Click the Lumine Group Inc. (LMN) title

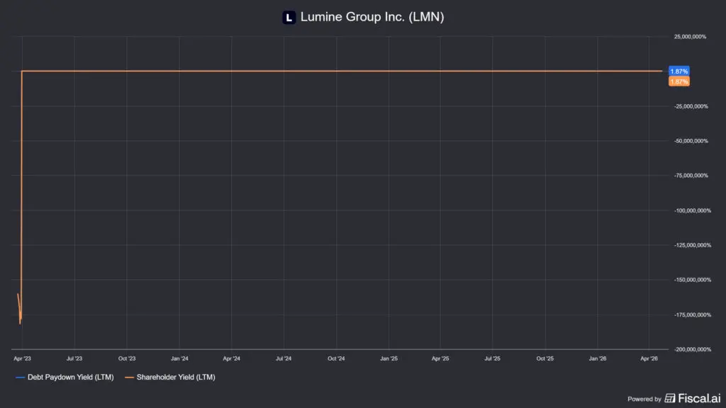[x=372, y=17]
